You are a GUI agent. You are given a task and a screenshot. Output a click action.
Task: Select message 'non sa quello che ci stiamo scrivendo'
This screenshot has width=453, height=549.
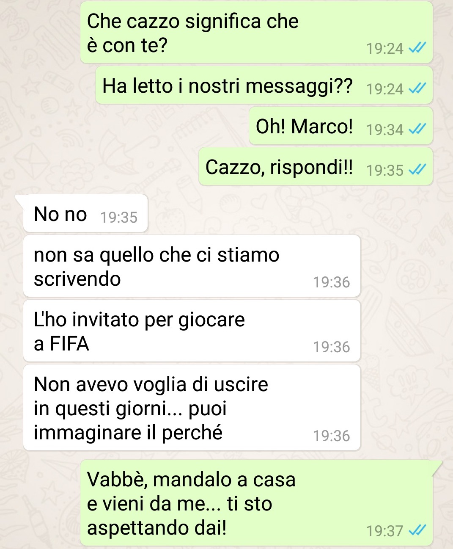(192, 266)
